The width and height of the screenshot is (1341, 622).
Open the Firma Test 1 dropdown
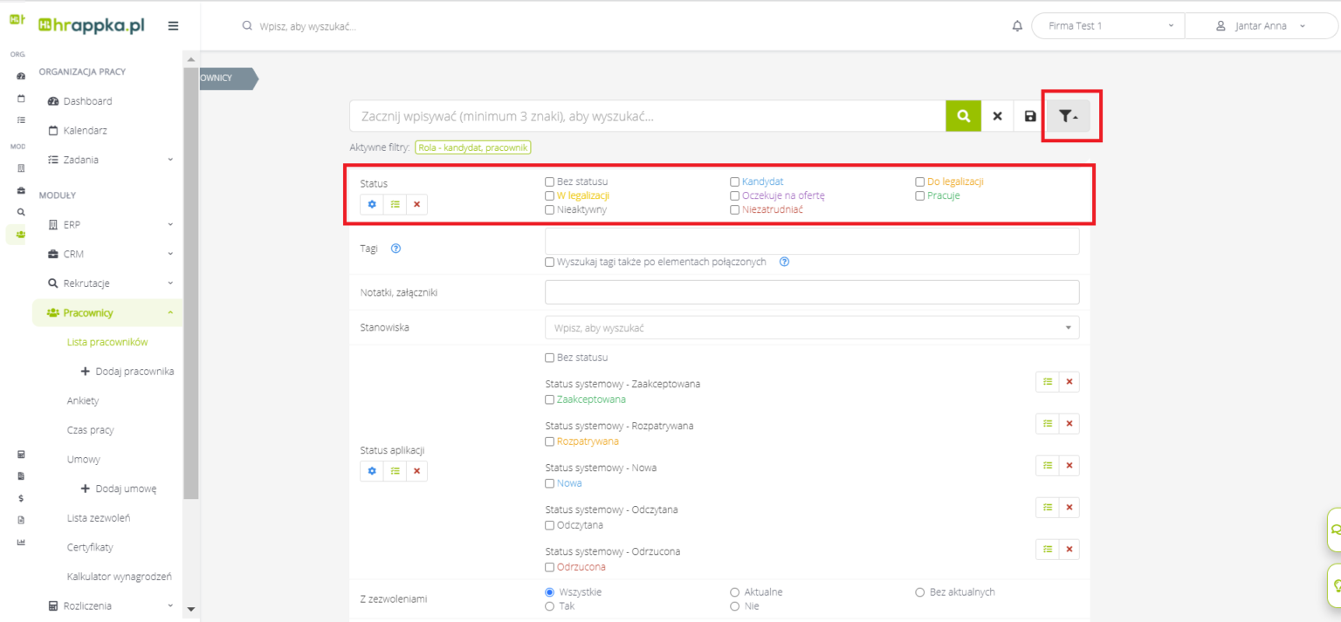pyautogui.click(x=1107, y=26)
